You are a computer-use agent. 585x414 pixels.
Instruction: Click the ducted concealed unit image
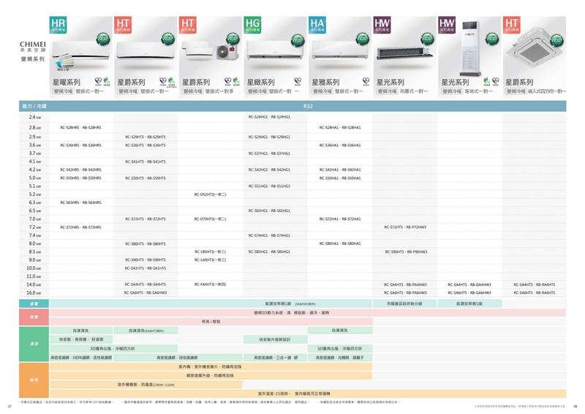pos(403,53)
